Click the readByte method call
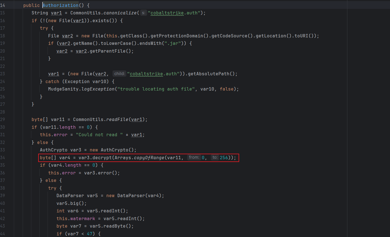The image size is (390, 237). 119,226
